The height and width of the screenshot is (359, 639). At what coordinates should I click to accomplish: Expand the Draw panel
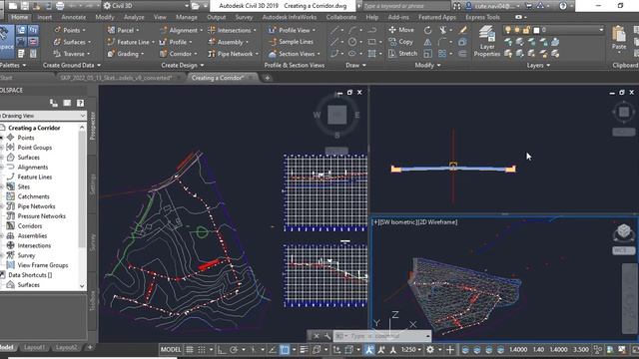pyautogui.click(x=355, y=65)
